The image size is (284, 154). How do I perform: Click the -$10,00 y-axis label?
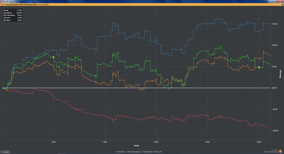(275, 130)
